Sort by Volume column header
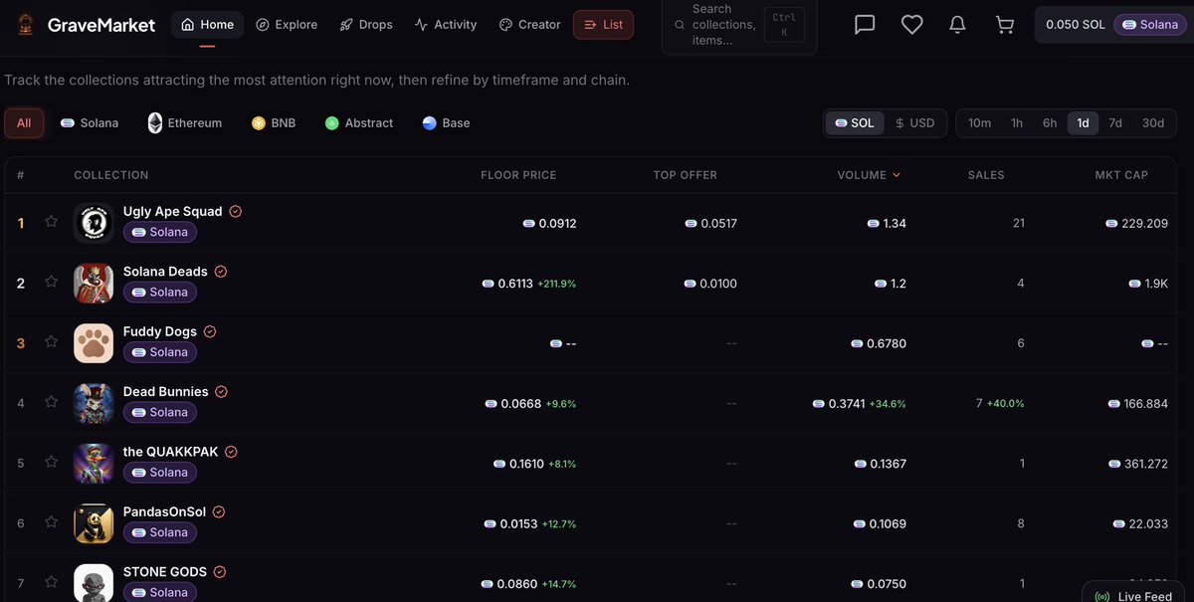 click(x=869, y=175)
